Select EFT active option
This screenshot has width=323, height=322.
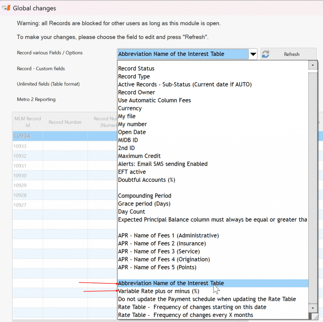131,172
